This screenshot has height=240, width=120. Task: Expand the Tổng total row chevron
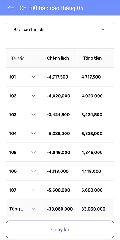coord(34,209)
